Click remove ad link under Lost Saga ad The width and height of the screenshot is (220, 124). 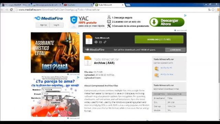(x=73, y=74)
